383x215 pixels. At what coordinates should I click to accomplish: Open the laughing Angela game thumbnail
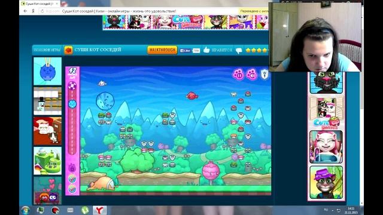pyautogui.click(x=326, y=147)
